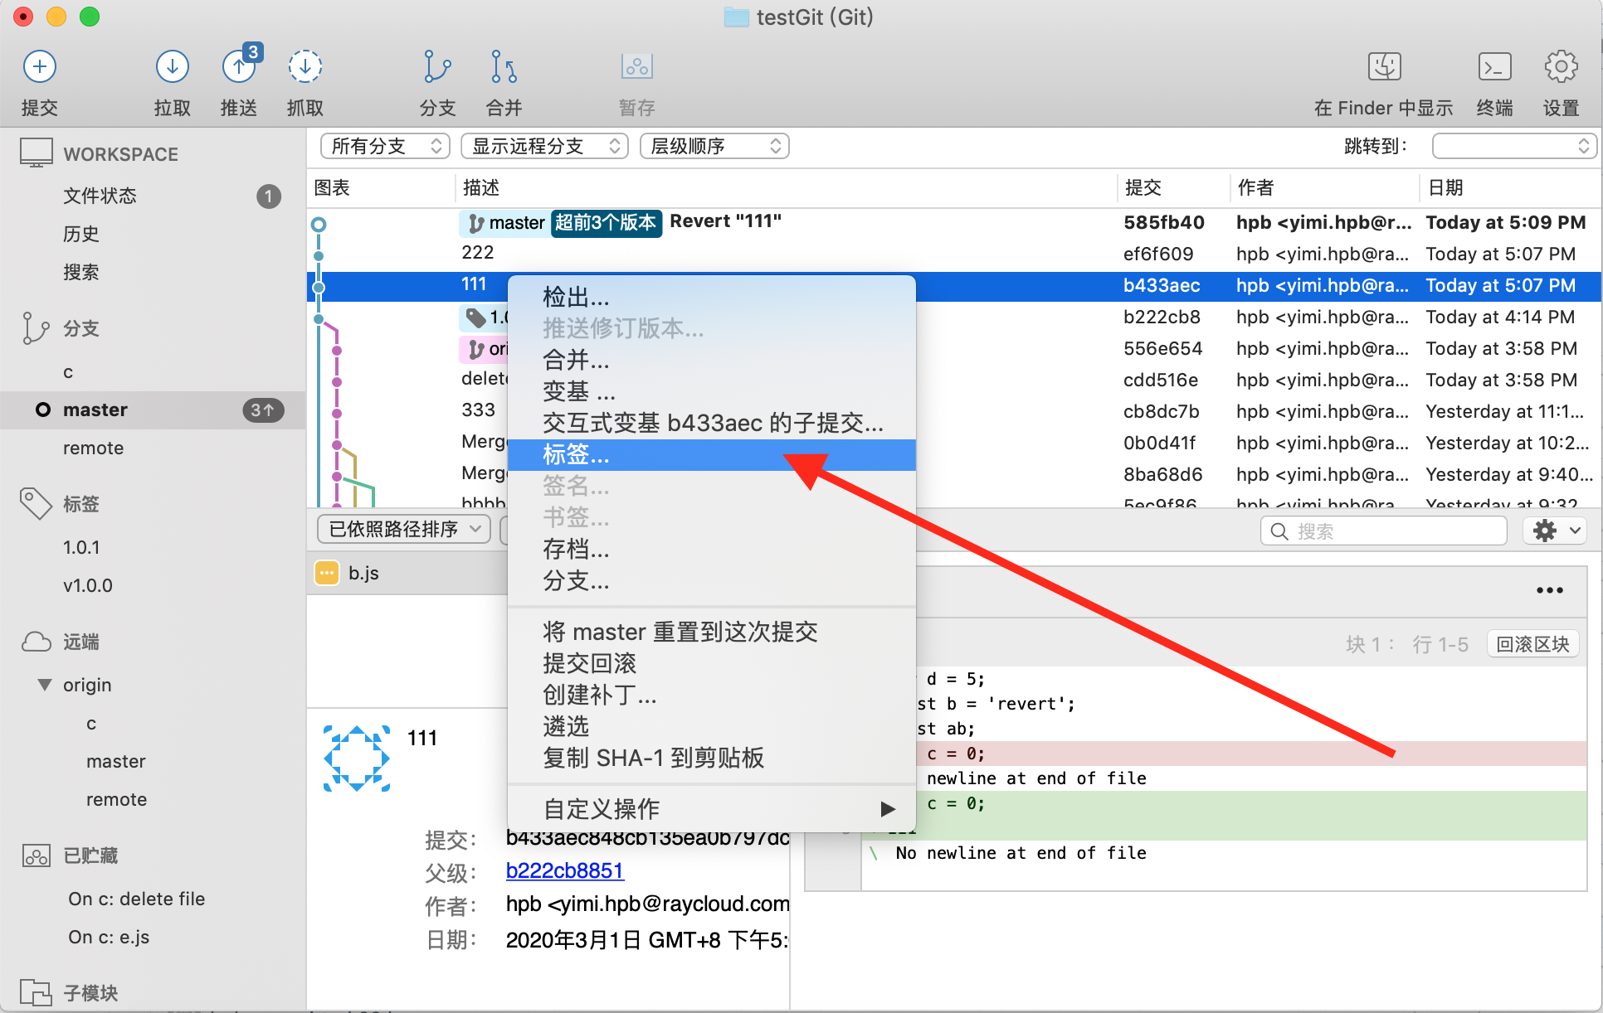
Task: Click the b222cb8851 parent commit link
Action: [x=564, y=871]
